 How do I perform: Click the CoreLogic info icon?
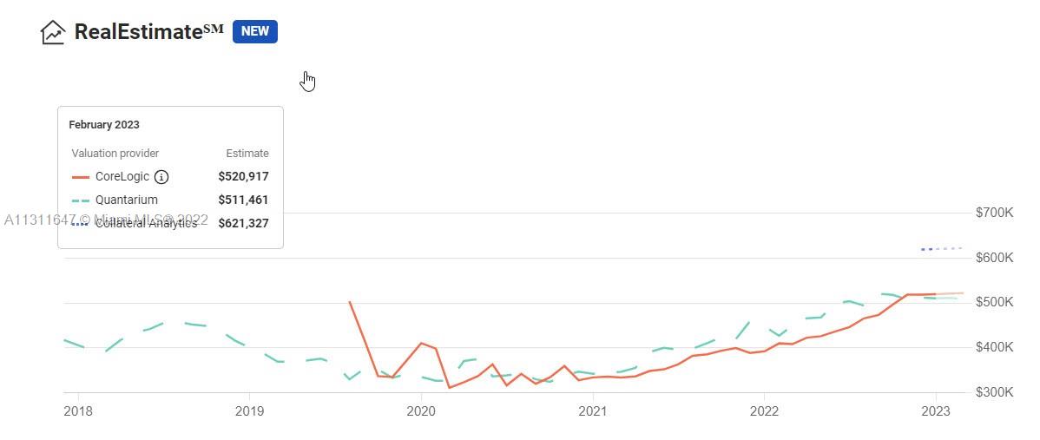click(161, 177)
